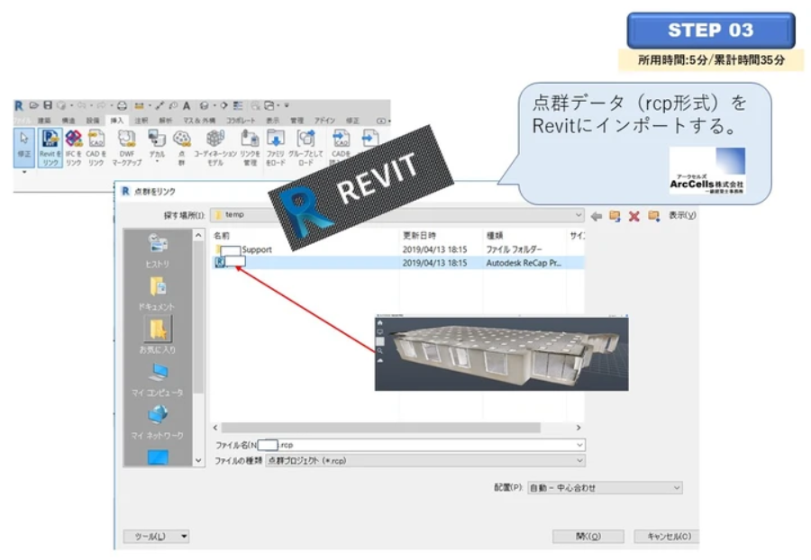This screenshot has width=811, height=560.
Task: Click the Open file icon in quick access toolbar
Action: [34, 105]
